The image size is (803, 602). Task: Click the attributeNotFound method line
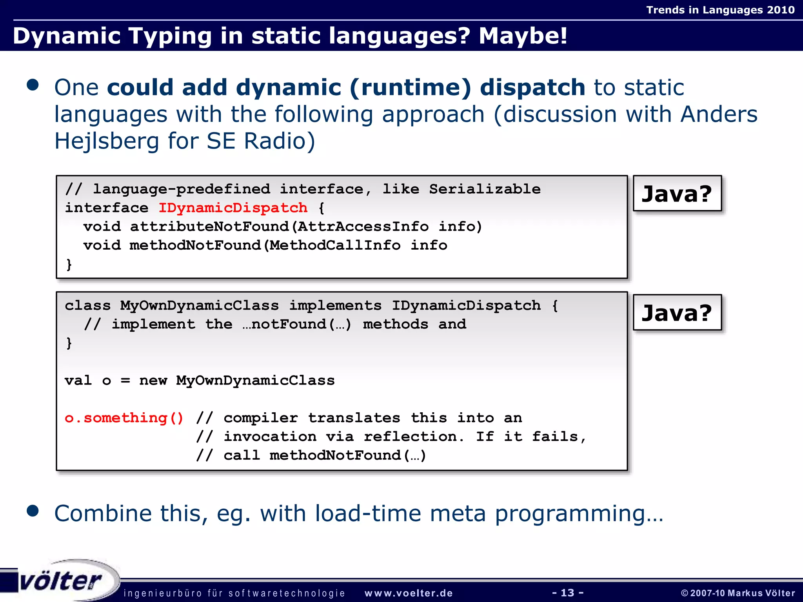pos(282,227)
